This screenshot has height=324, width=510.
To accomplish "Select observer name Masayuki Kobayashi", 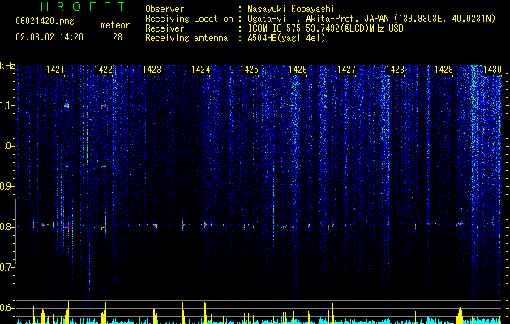I will (291, 9).
